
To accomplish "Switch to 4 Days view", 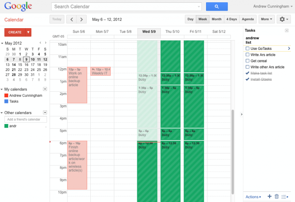I will [231, 19].
